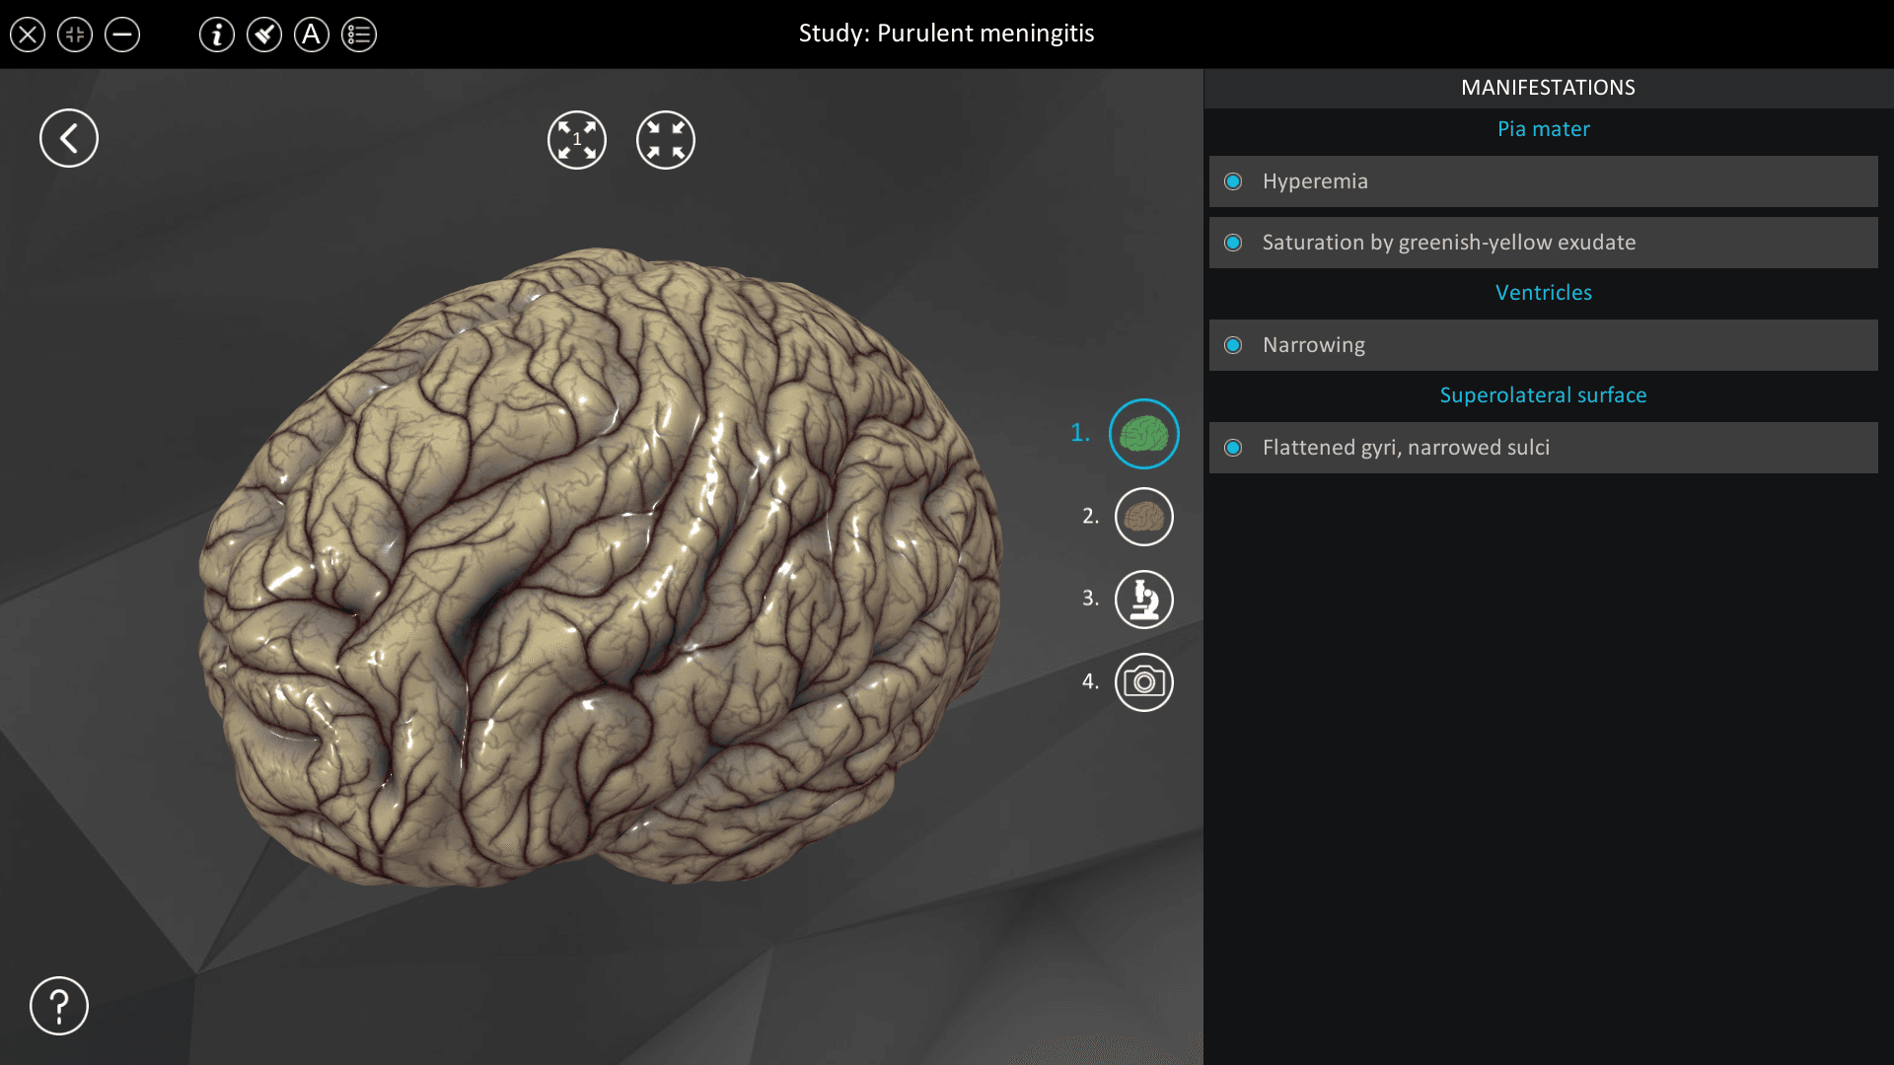The width and height of the screenshot is (1894, 1065).
Task: Click the 3D brain model
Action: pos(602,567)
